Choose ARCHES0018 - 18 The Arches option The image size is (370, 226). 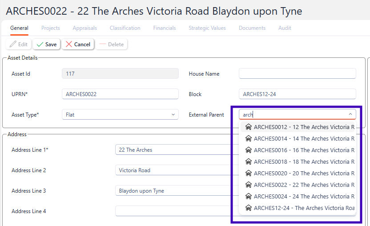[x=302, y=162]
